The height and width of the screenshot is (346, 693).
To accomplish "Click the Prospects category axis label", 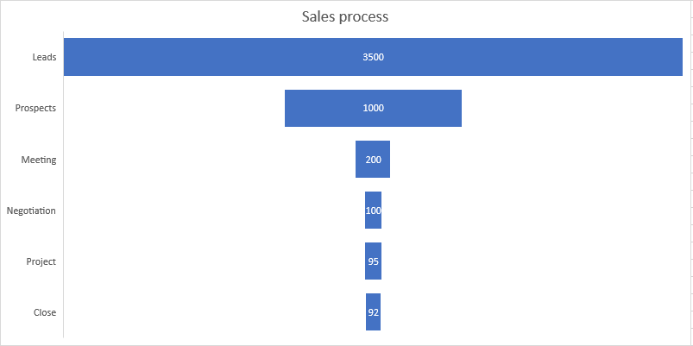I will point(35,108).
